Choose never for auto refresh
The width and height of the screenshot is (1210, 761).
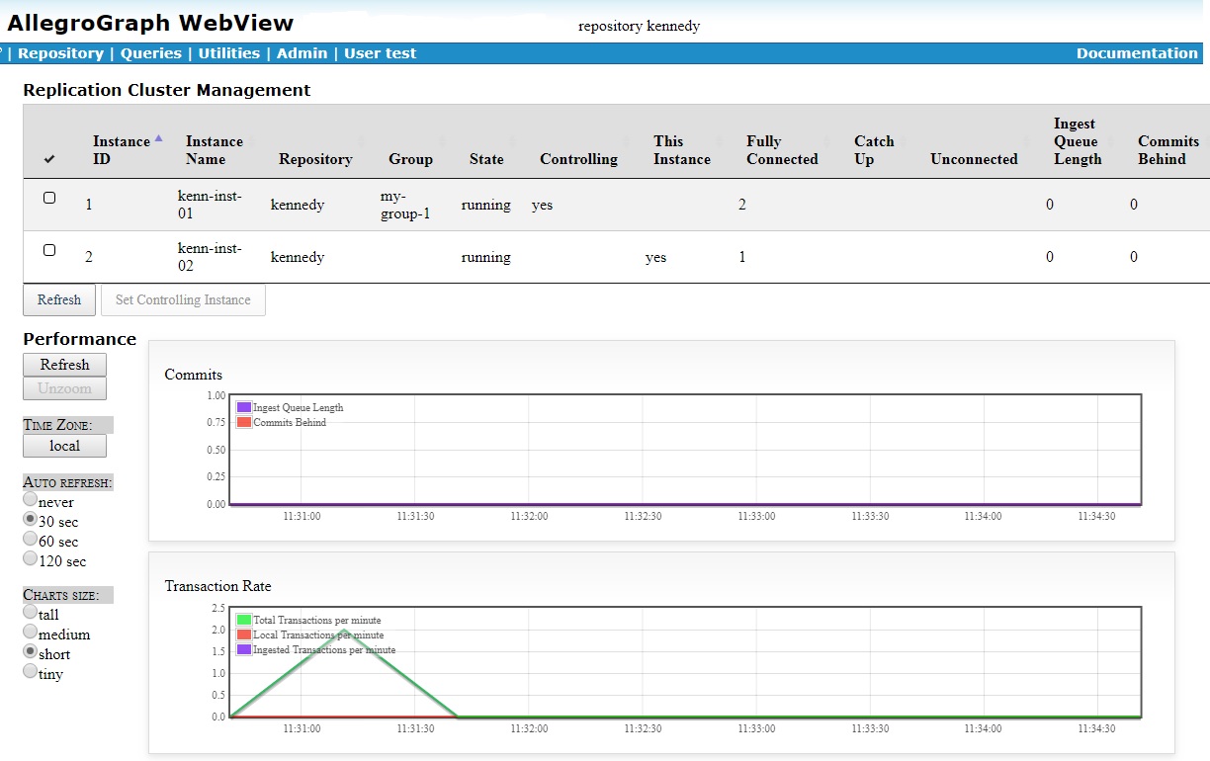click(31, 498)
